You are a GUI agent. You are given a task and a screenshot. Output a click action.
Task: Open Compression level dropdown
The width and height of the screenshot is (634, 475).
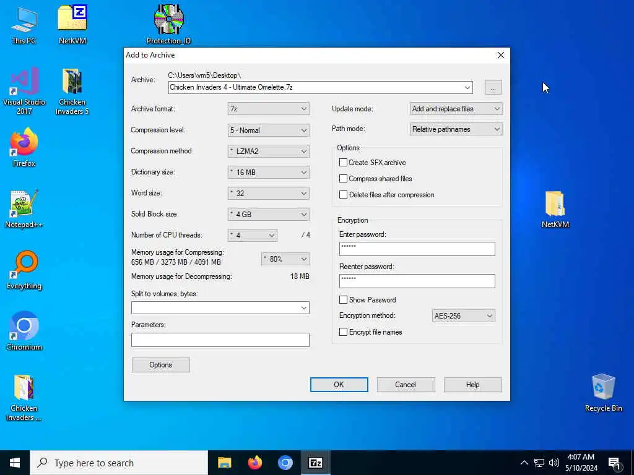(269, 130)
